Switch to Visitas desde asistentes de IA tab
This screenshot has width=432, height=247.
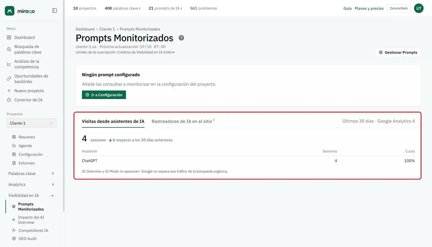[x=113, y=121]
